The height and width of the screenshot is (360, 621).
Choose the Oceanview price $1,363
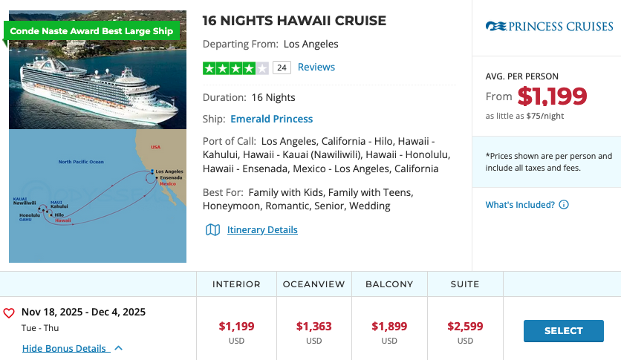click(x=313, y=326)
